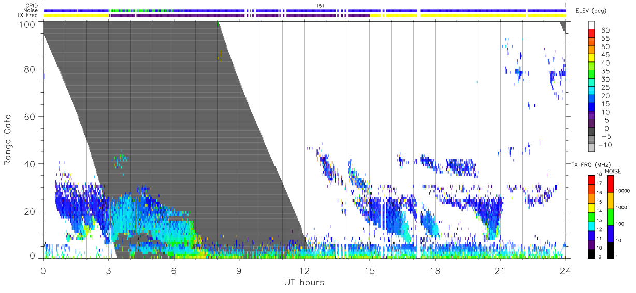Click ELEV colorbar label "25"
The width and height of the screenshot is (636, 293).
[604, 88]
